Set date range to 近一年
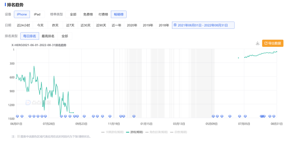 click(x=116, y=25)
